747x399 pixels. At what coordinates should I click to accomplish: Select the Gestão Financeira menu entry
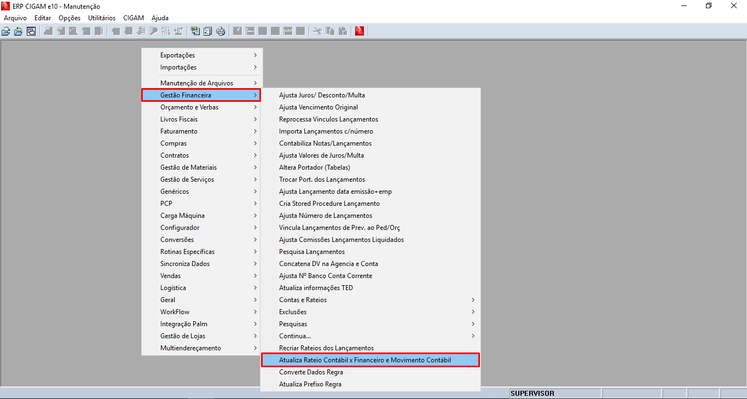point(202,95)
